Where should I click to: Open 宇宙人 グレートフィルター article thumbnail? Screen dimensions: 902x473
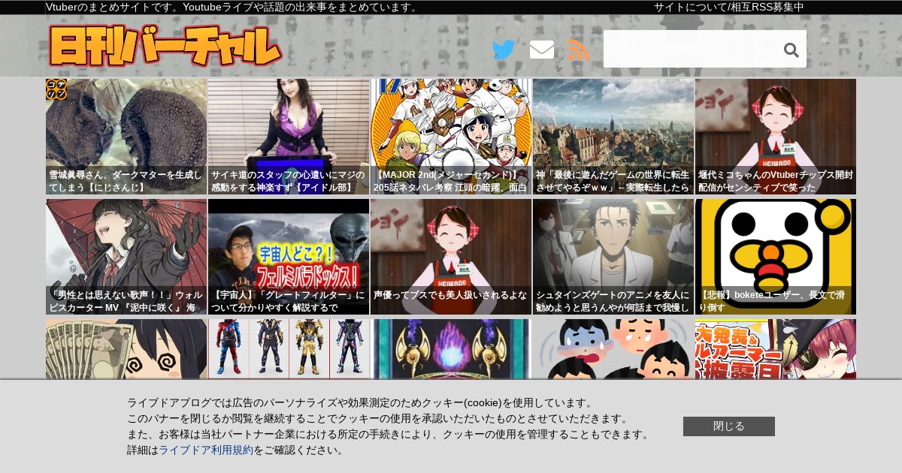289,257
